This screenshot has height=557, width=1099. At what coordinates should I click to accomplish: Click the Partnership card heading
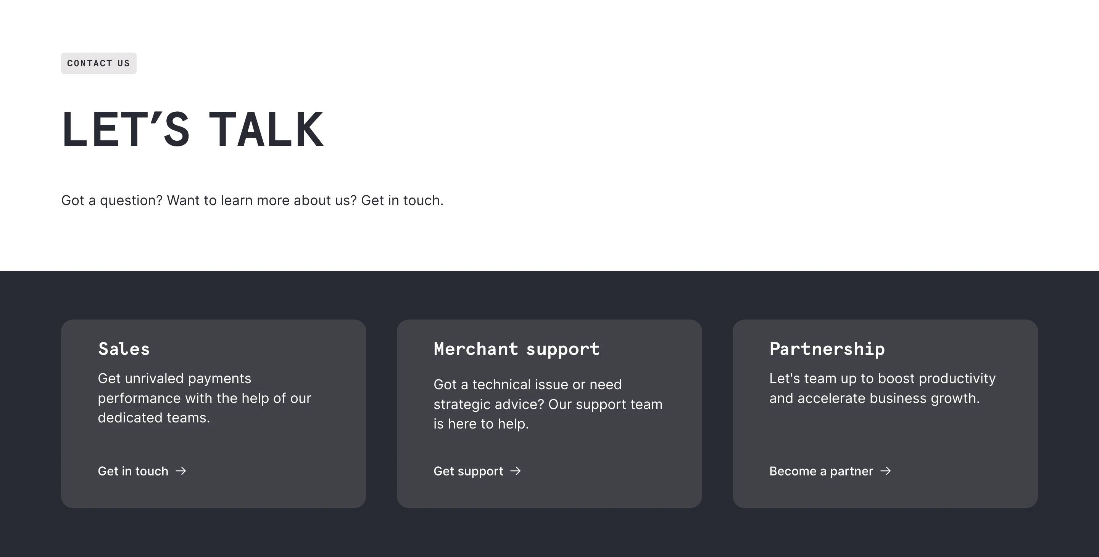coord(827,349)
